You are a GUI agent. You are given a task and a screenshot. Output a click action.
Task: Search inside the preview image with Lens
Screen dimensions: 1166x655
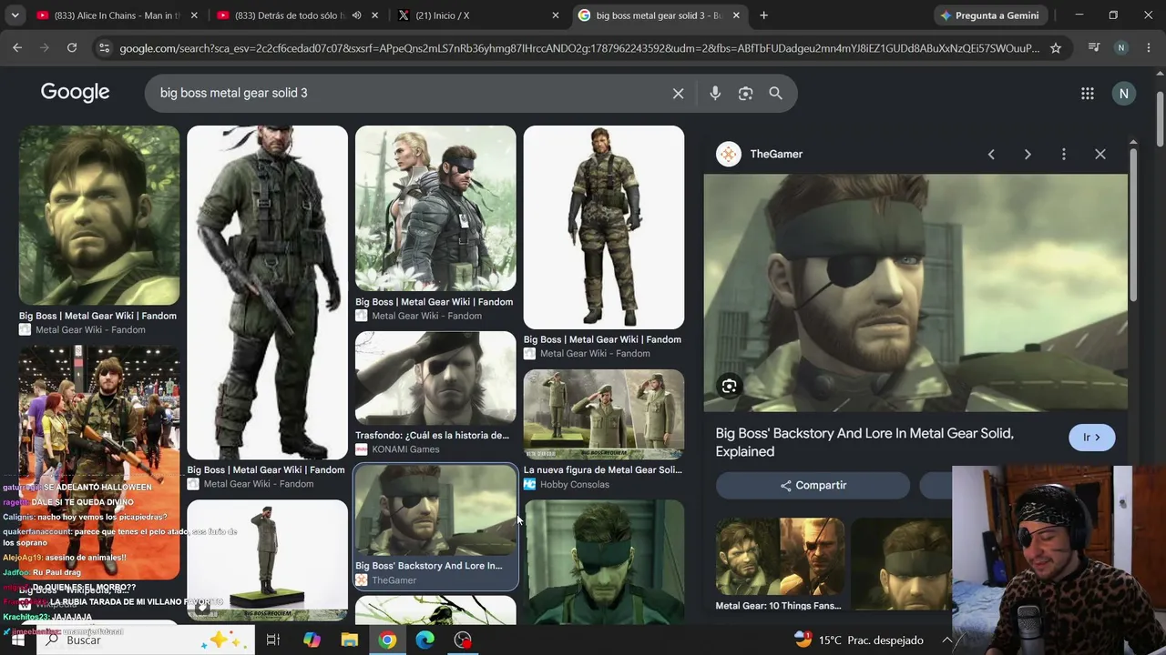click(729, 387)
